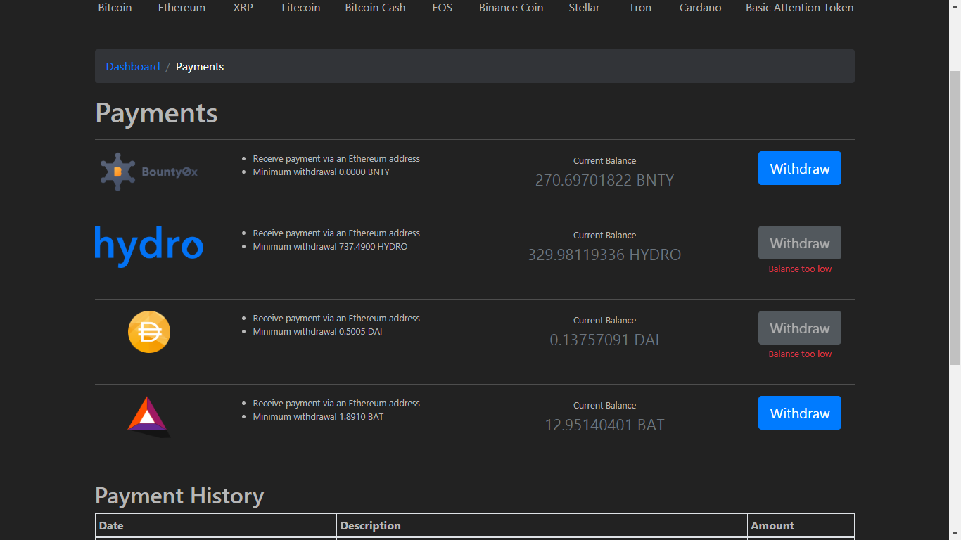
Task: Click 'Minimum withdrawal 0.0000 BNTY' text
Action: tap(322, 172)
